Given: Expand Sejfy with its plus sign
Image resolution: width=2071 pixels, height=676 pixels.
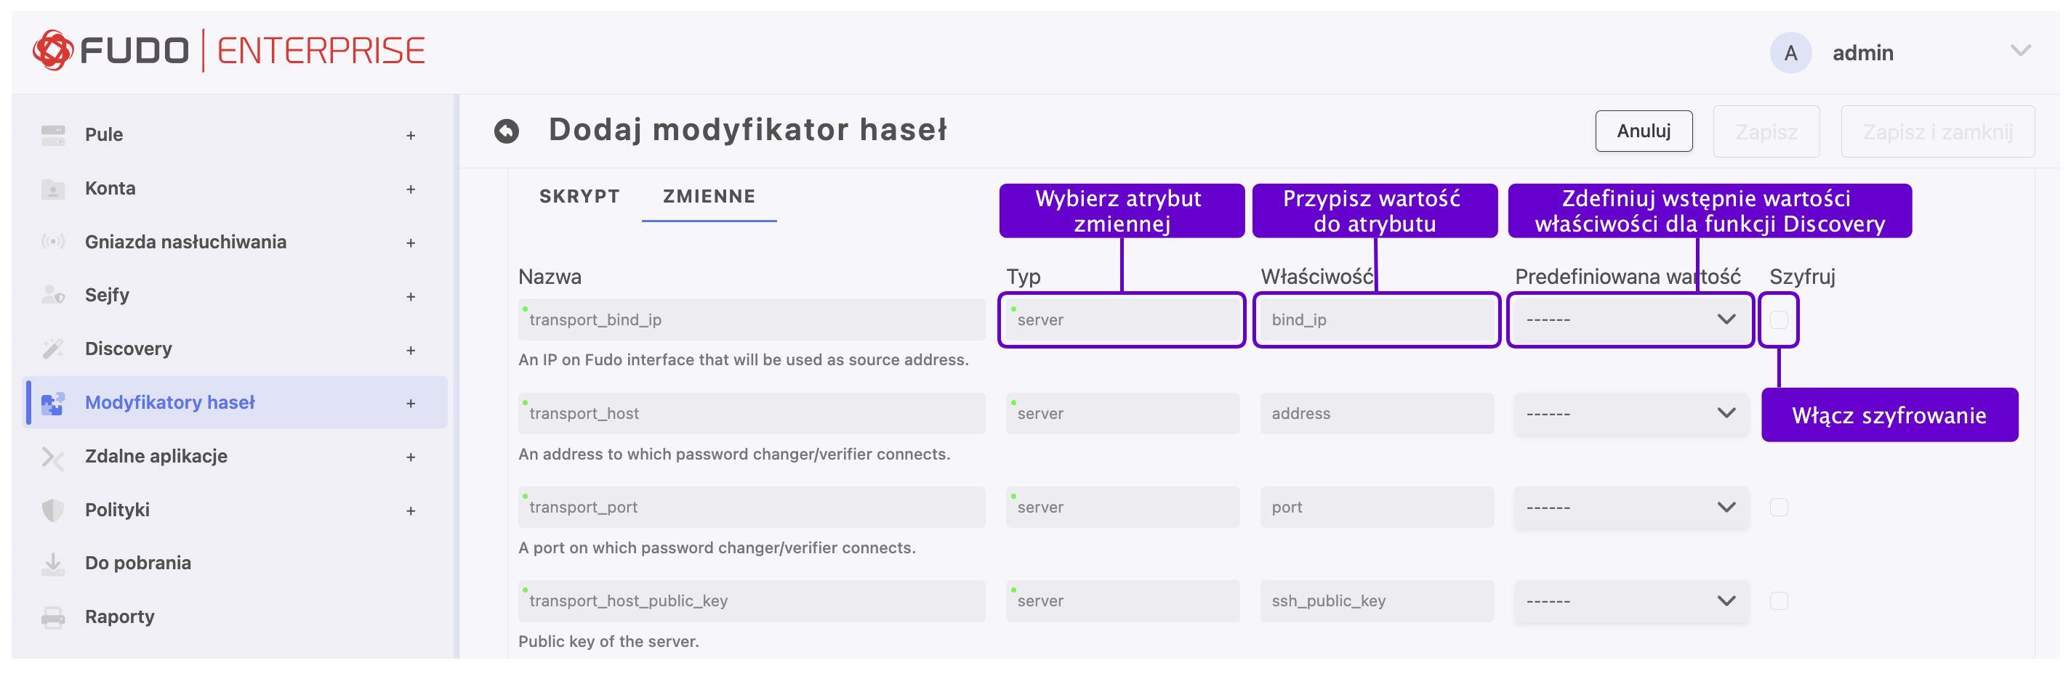Looking at the screenshot, I should click(x=411, y=296).
